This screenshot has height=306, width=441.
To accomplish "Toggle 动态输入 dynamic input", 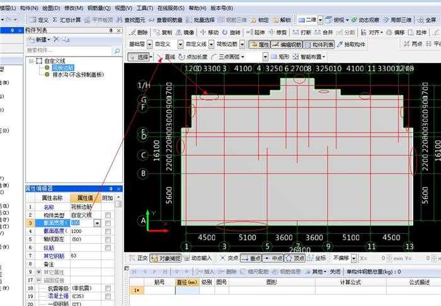I will pos(197,258).
